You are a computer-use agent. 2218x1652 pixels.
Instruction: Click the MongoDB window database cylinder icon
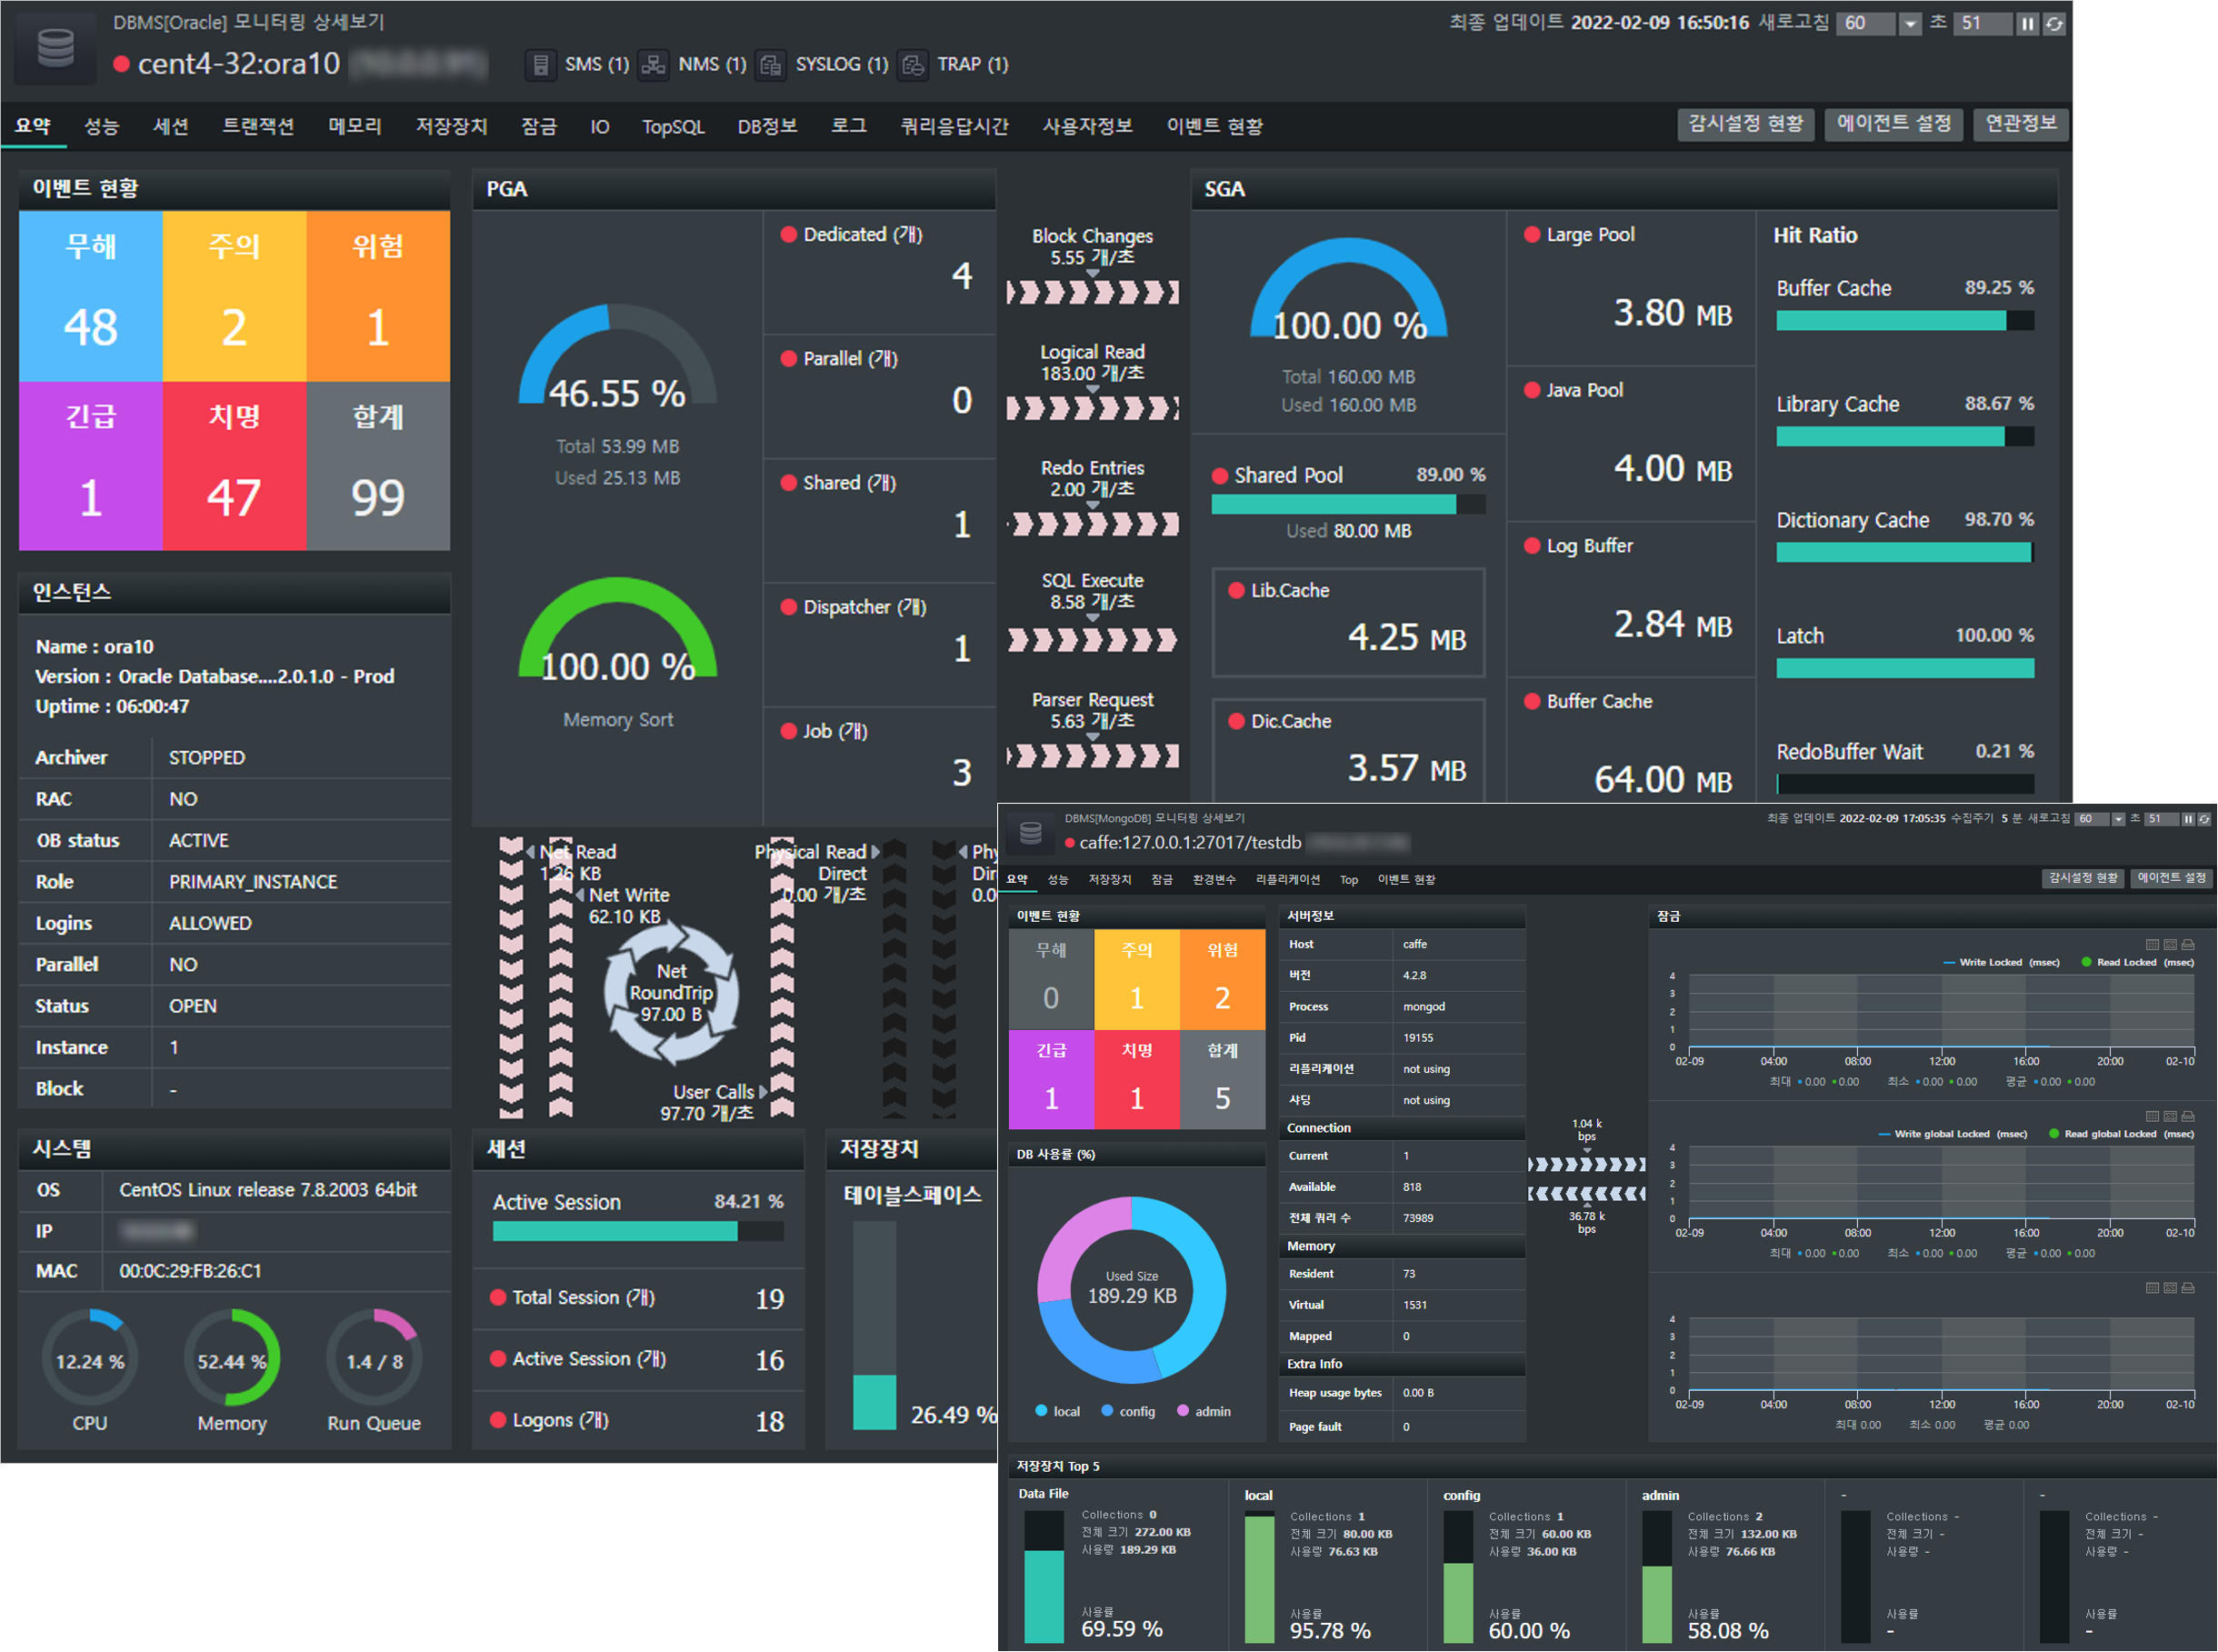pyautogui.click(x=1031, y=832)
